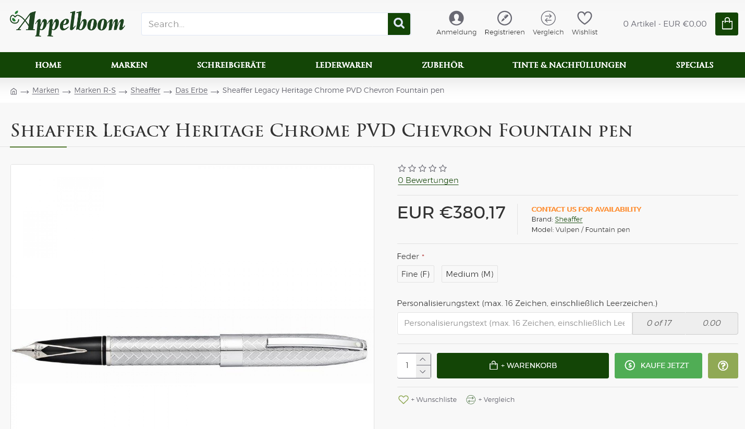
Task: Click the home icon in breadcrumb
Action: [14, 91]
